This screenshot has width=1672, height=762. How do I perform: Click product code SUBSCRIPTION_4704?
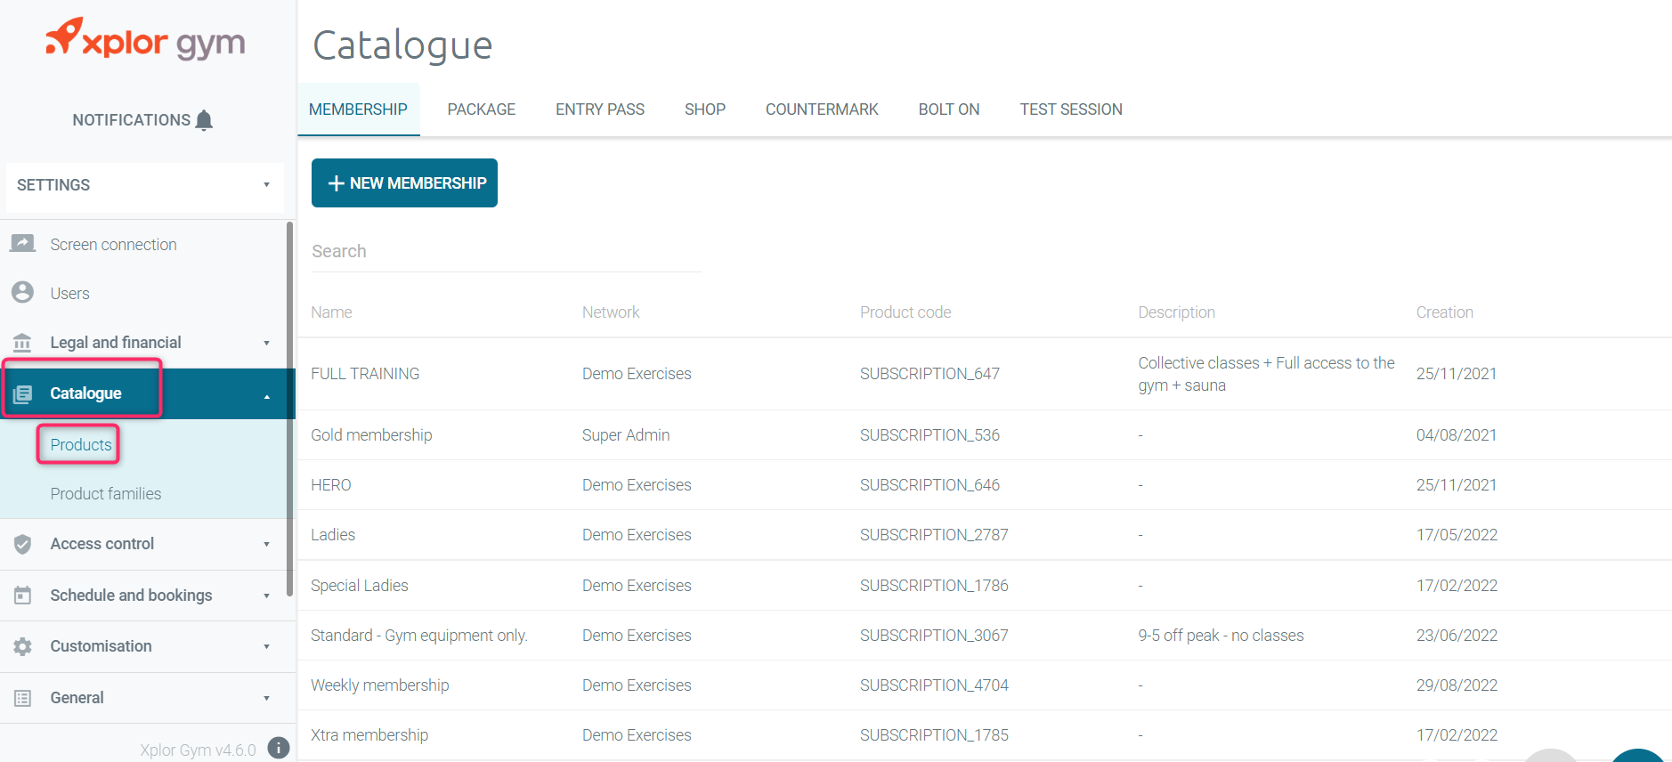tap(934, 685)
